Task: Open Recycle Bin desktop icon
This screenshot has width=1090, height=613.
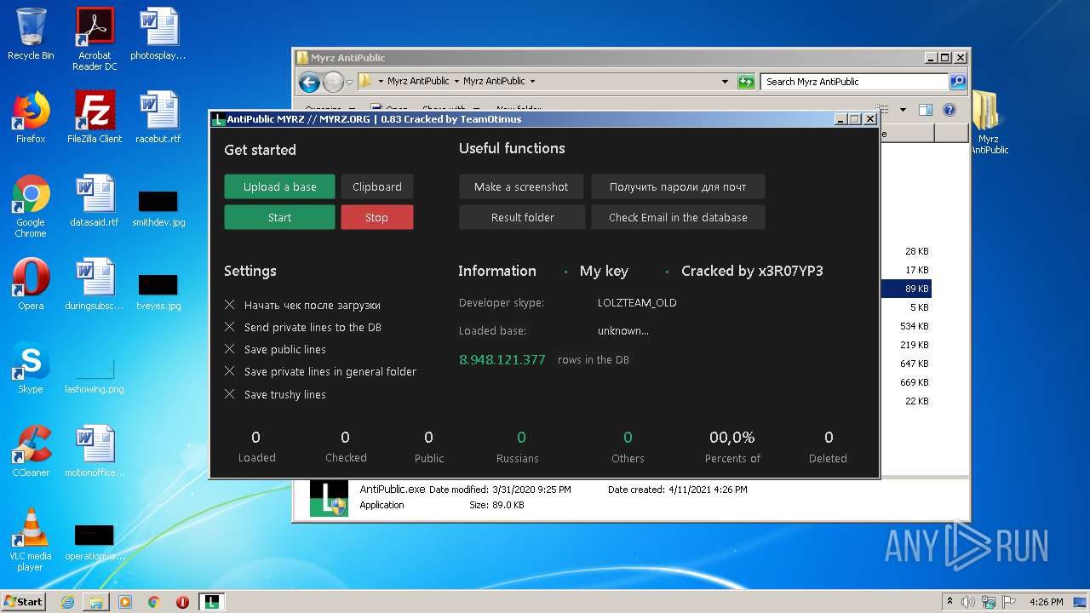Action: click(31, 35)
